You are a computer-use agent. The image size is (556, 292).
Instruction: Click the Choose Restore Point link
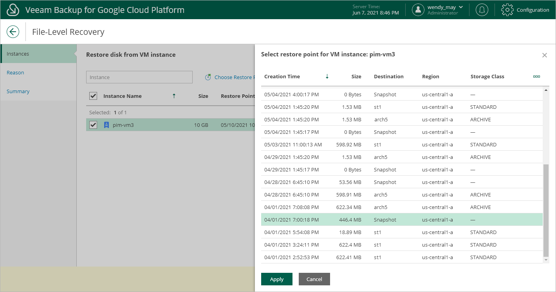(x=235, y=77)
